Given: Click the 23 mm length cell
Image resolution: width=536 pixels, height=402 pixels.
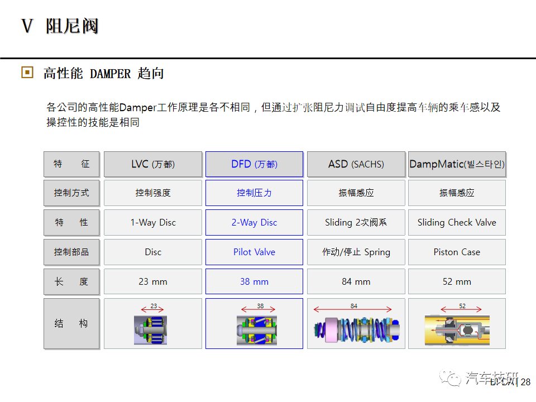Looking at the screenshot, I should click(153, 281).
